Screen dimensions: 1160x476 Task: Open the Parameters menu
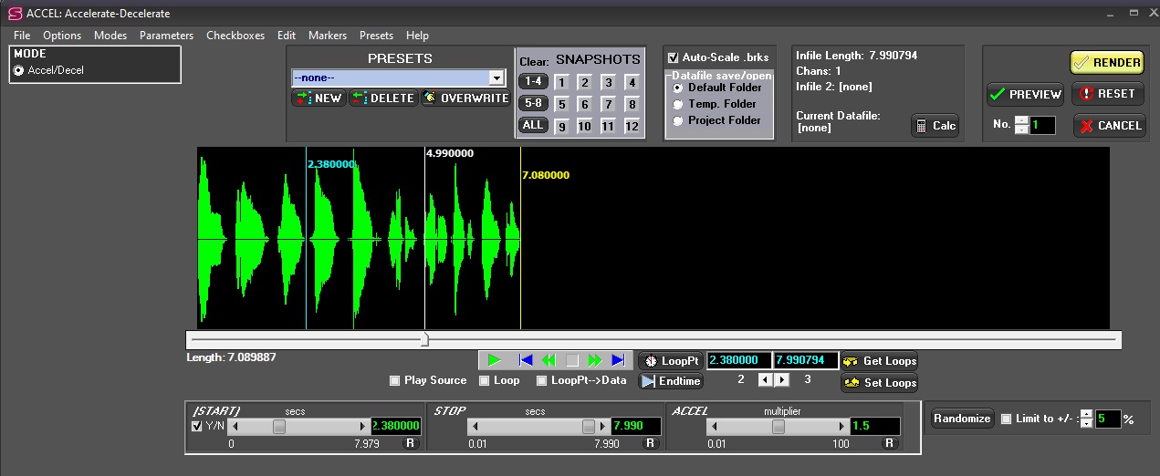click(166, 36)
